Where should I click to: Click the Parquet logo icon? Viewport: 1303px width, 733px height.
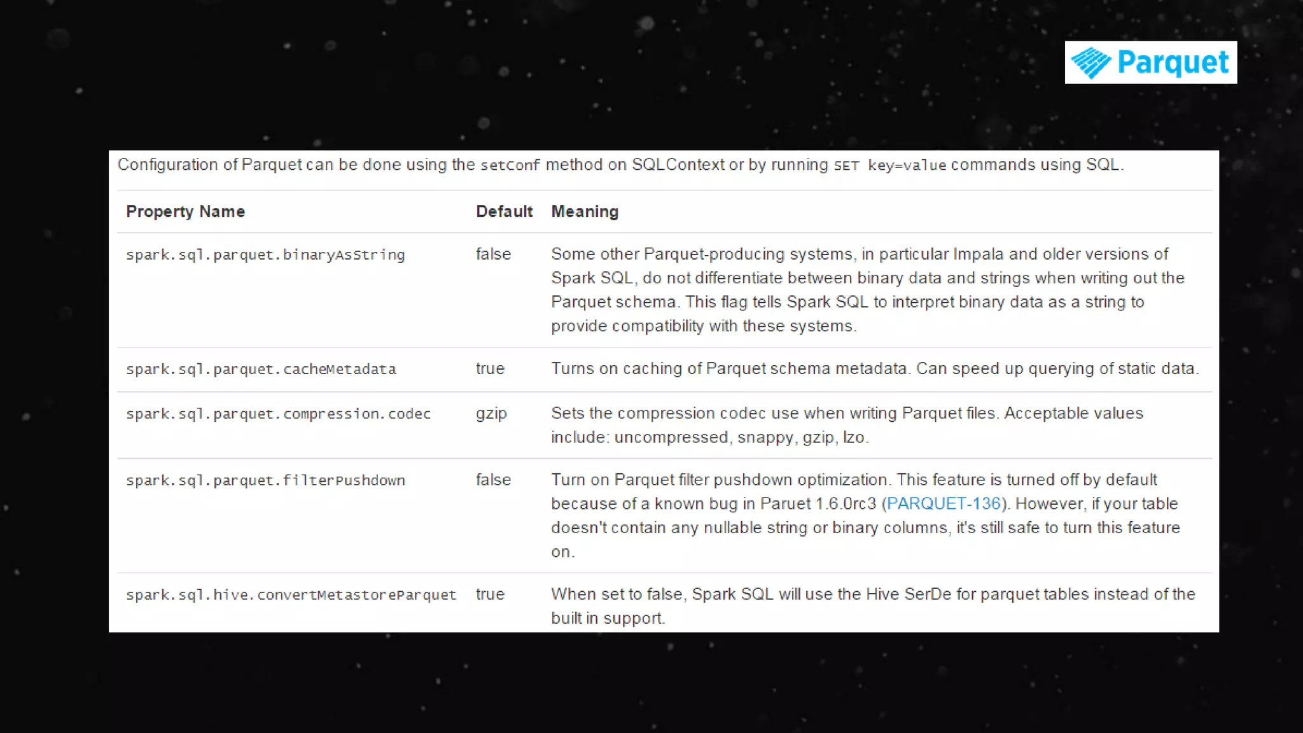pos(1090,62)
